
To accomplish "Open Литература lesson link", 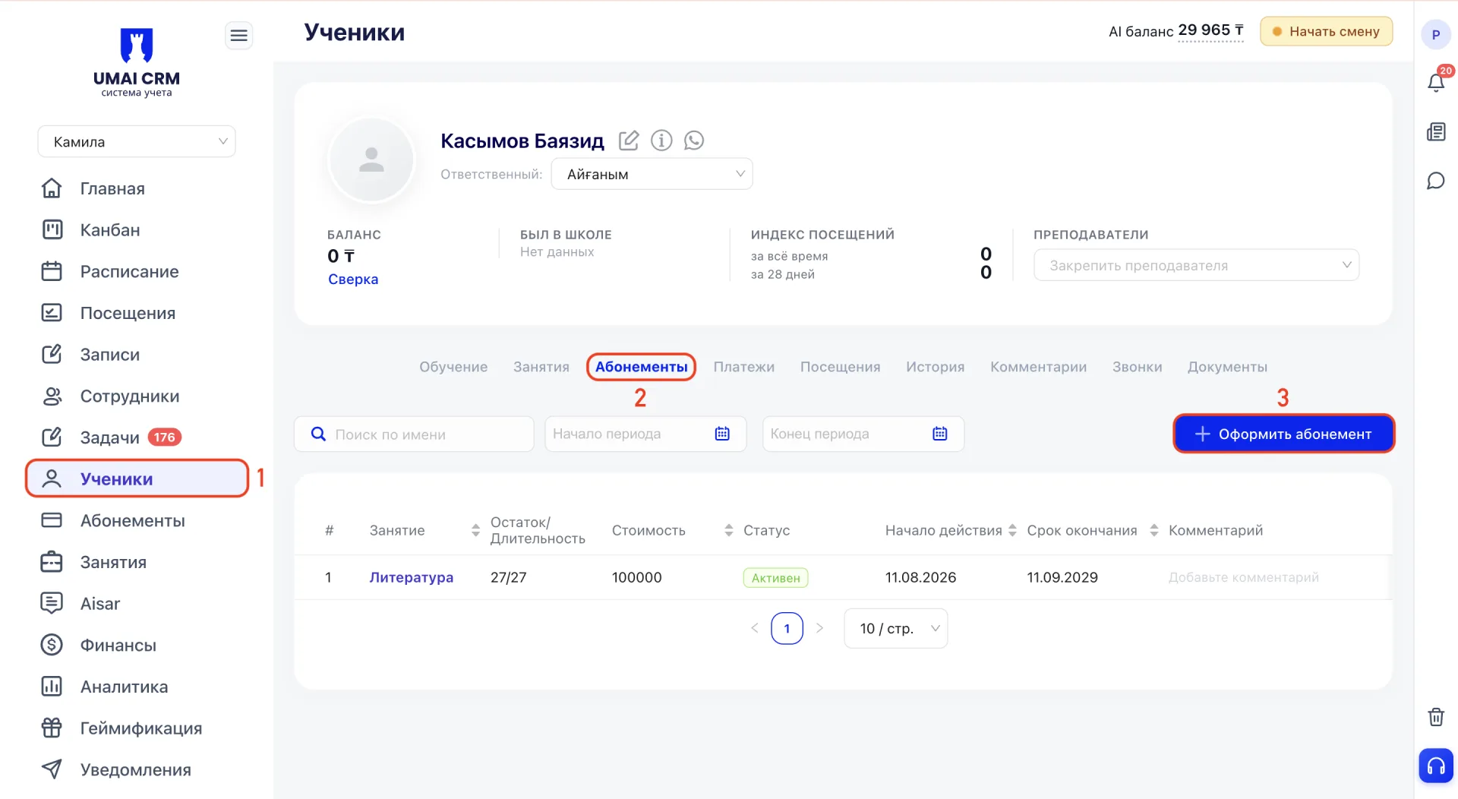I will (412, 577).
